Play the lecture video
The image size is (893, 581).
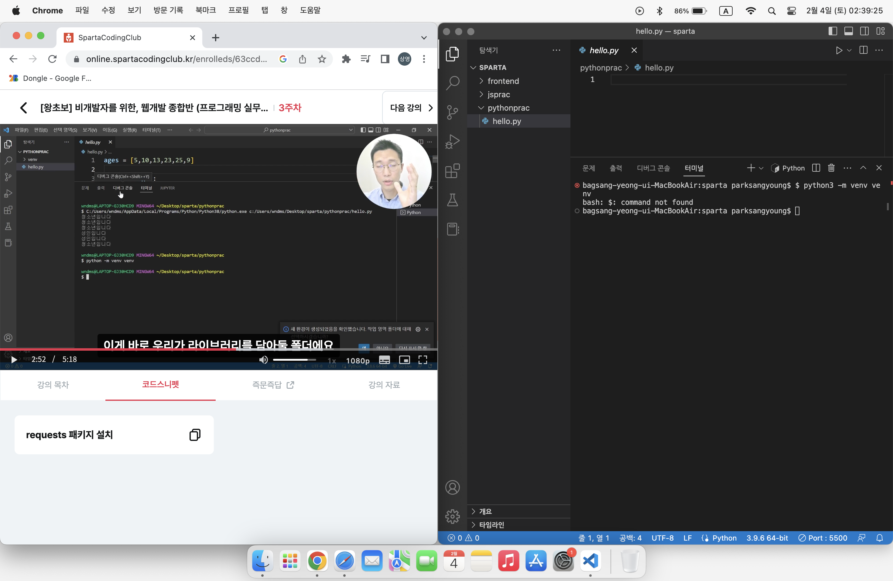click(x=14, y=359)
